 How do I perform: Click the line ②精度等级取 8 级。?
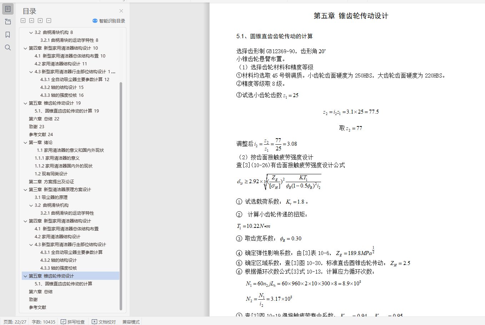pyautogui.click(x=261, y=84)
